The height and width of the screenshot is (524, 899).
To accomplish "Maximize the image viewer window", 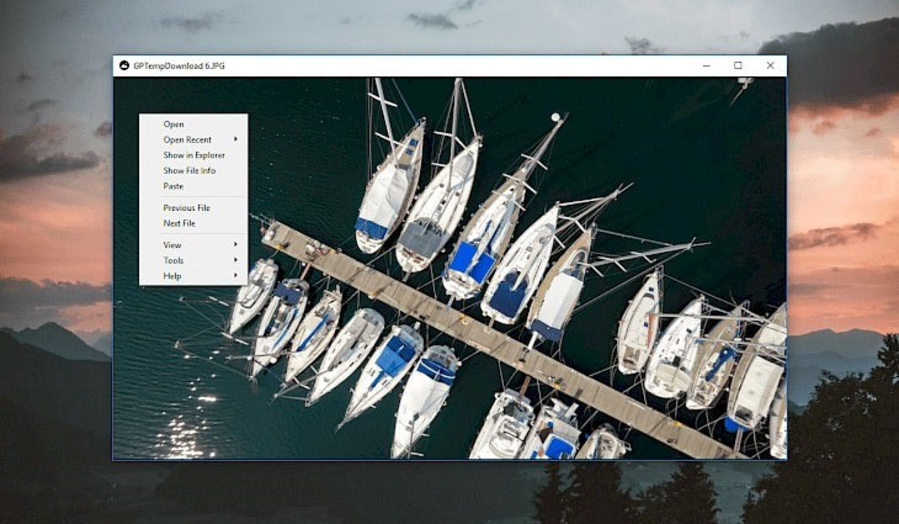I will pos(738,66).
